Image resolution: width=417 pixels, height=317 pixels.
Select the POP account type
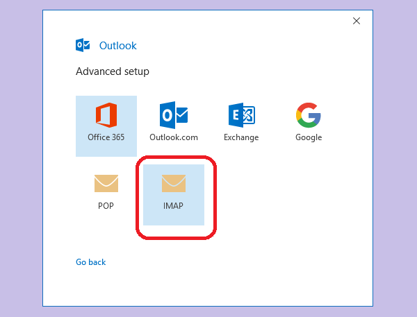point(106,195)
